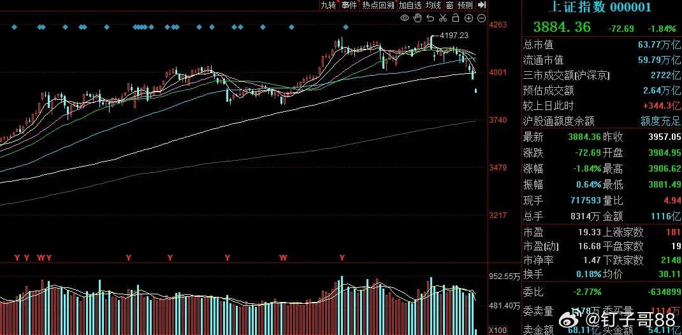Click the rightmost Y marker on the time axis
The height and width of the screenshot is (335, 682).
[342, 257]
